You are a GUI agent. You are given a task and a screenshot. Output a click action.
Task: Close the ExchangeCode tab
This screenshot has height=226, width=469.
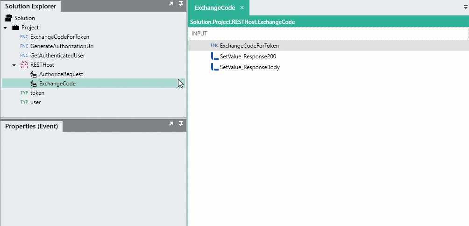(x=242, y=8)
